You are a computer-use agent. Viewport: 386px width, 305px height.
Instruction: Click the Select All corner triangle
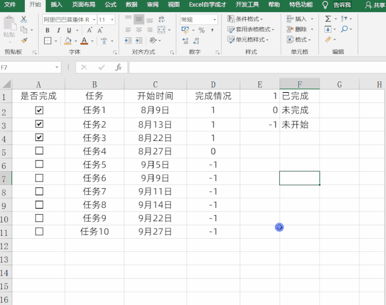click(6, 84)
